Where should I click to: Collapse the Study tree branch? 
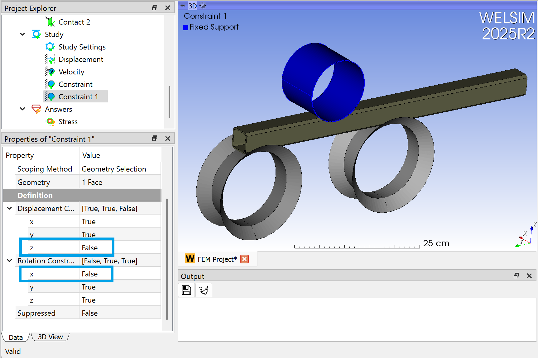pyautogui.click(x=22, y=34)
